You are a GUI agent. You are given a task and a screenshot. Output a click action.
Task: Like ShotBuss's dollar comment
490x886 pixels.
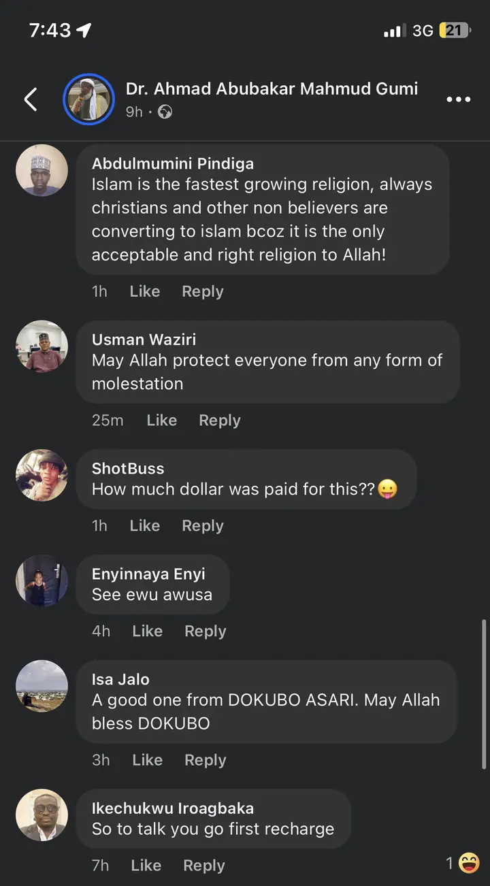(x=144, y=526)
